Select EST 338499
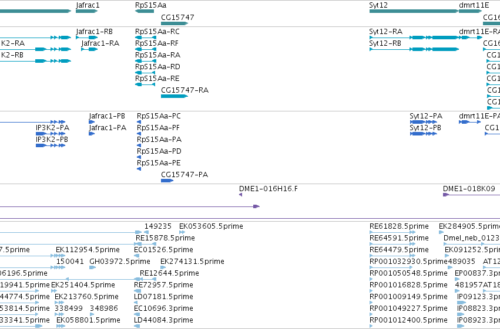This screenshot has width=500, height=329. click(59, 314)
